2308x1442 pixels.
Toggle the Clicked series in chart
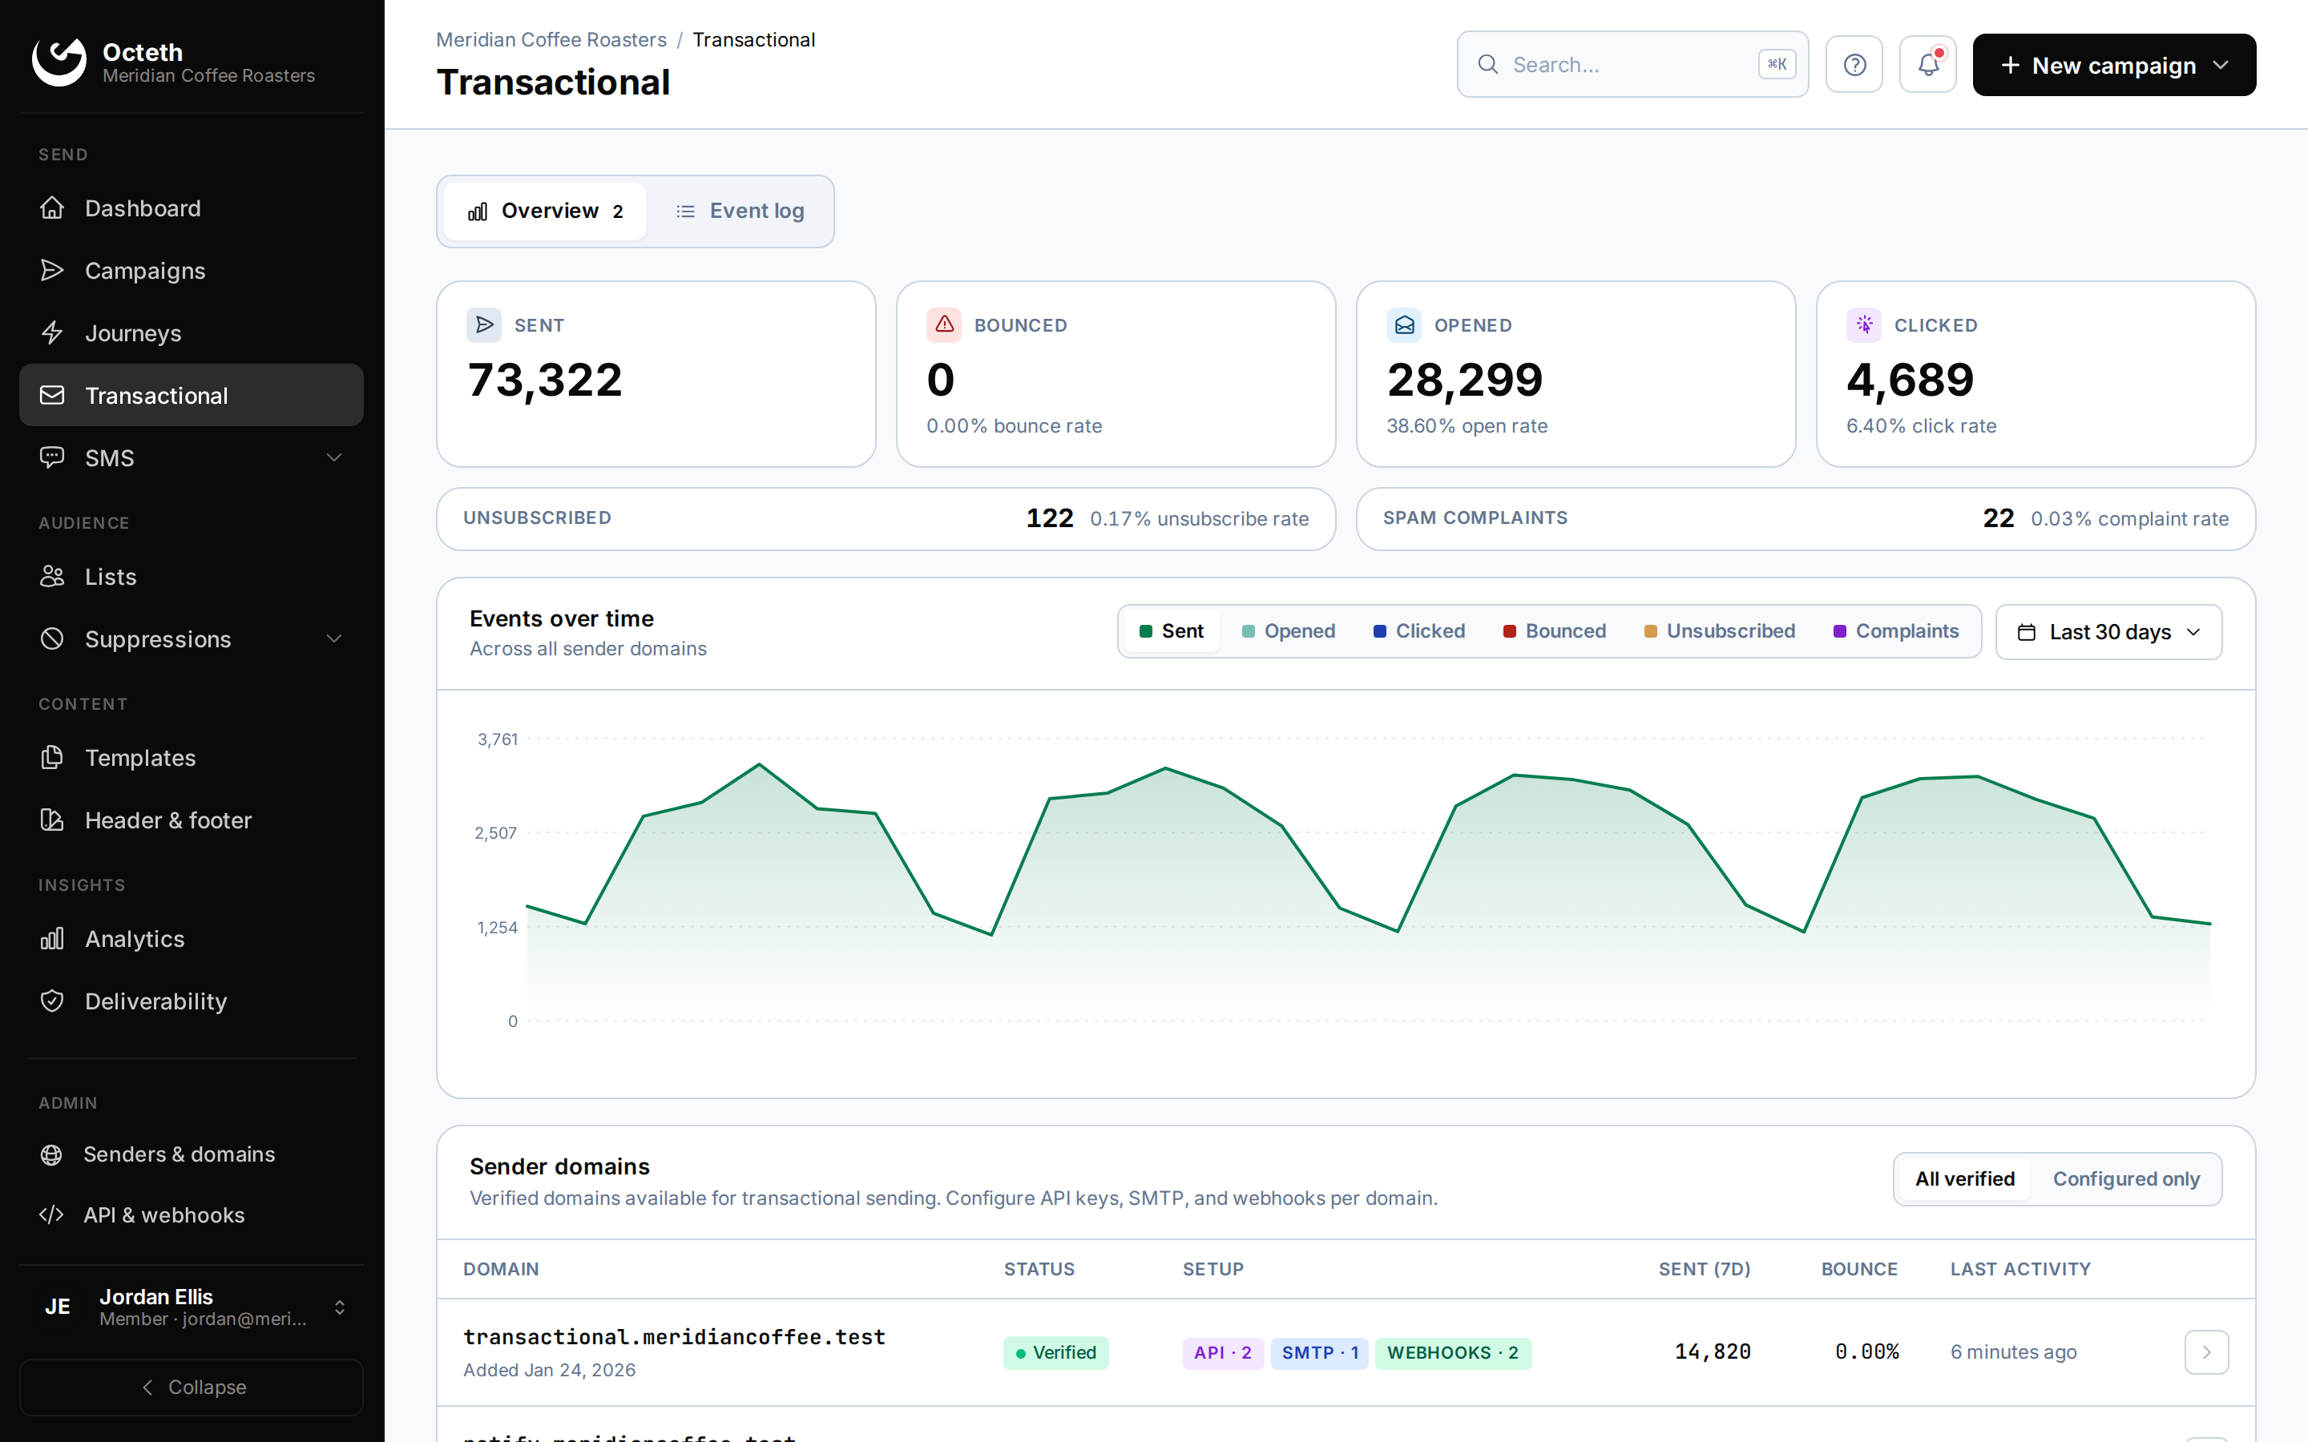click(x=1419, y=631)
